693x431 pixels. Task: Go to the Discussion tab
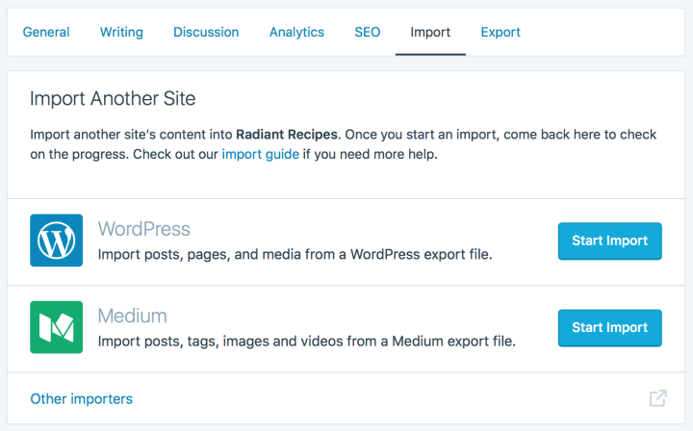[206, 32]
